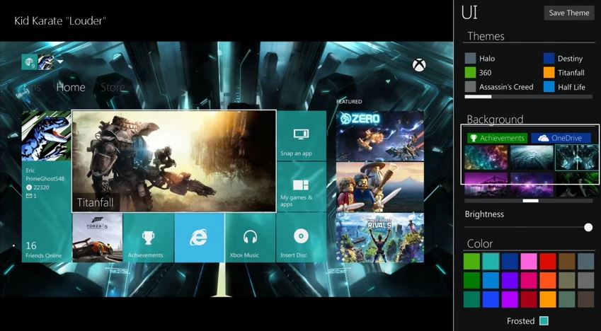Launch the Internet Explorer tile
Screen dimensions: 601x331
[200, 238]
